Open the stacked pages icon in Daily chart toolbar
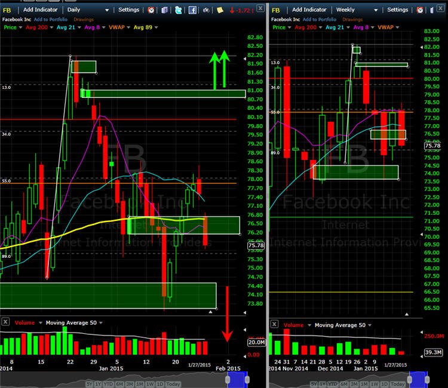This screenshot has height=388, width=448. click(165, 10)
